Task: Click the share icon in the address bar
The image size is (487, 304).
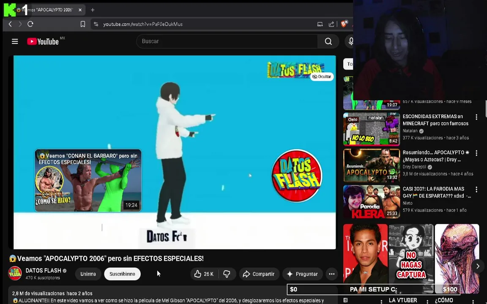Action: pyautogui.click(x=331, y=24)
